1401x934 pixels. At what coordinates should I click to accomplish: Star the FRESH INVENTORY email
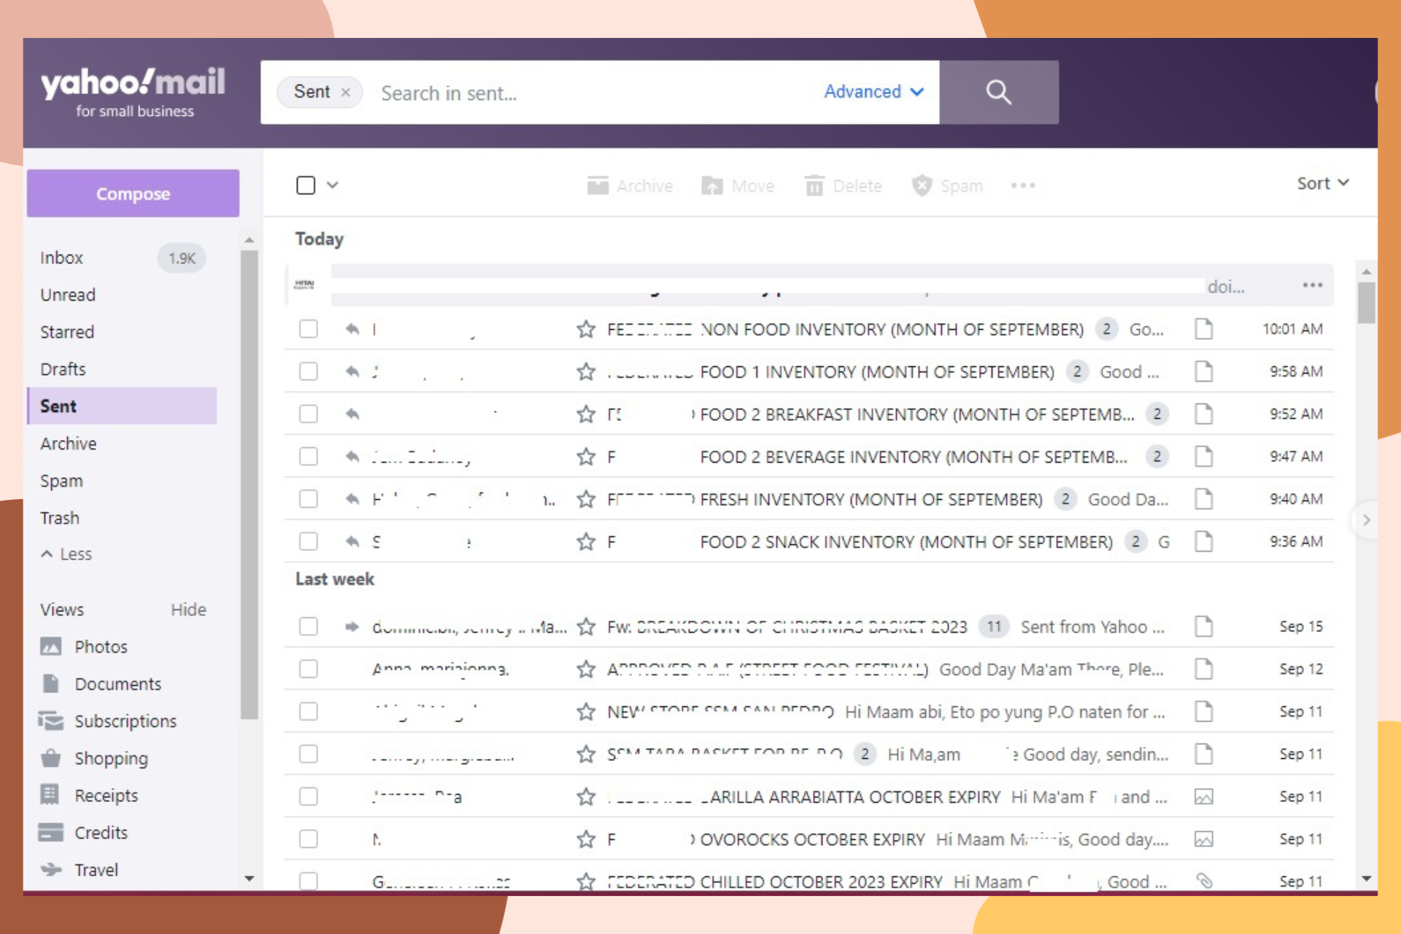pos(585,500)
